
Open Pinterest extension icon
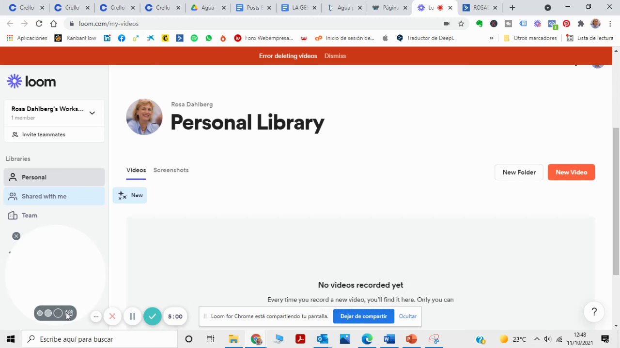(x=566, y=24)
